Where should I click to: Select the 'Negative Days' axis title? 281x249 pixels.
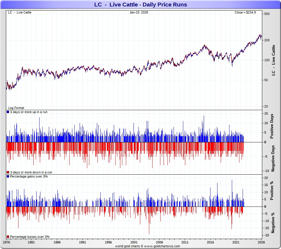tap(273, 158)
